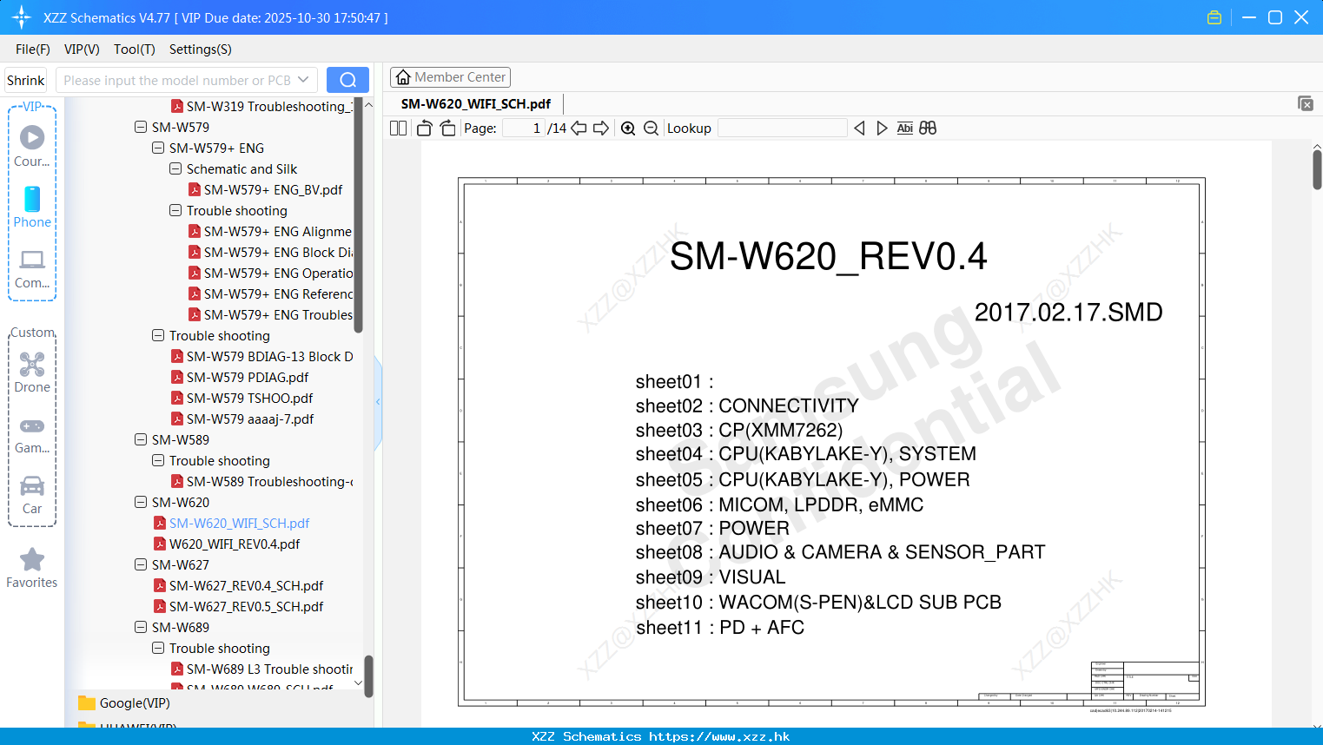The height and width of the screenshot is (745, 1323).
Task: Open the Settings menu
Action: point(201,49)
